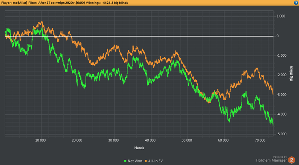The width and height of the screenshot is (299, 165).
Task: Click the 'Powered by' caption text
Action: [x=280, y=157]
